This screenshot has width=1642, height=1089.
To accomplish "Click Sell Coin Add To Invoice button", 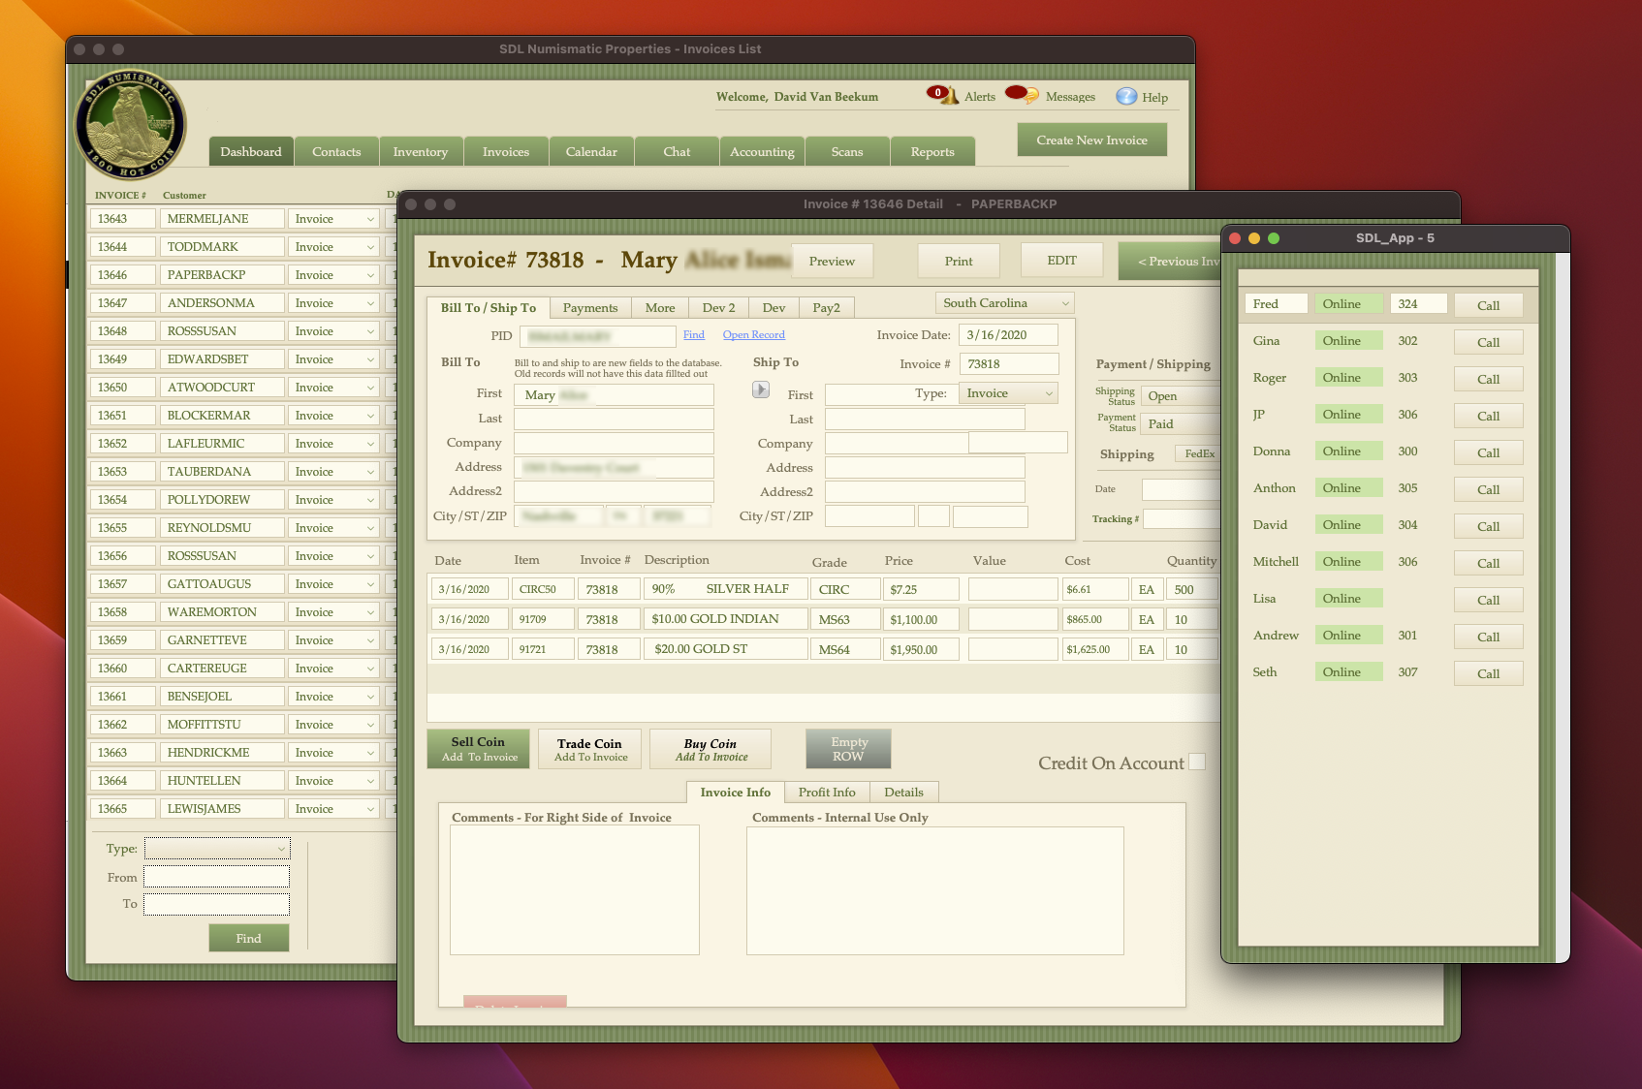I will [479, 749].
